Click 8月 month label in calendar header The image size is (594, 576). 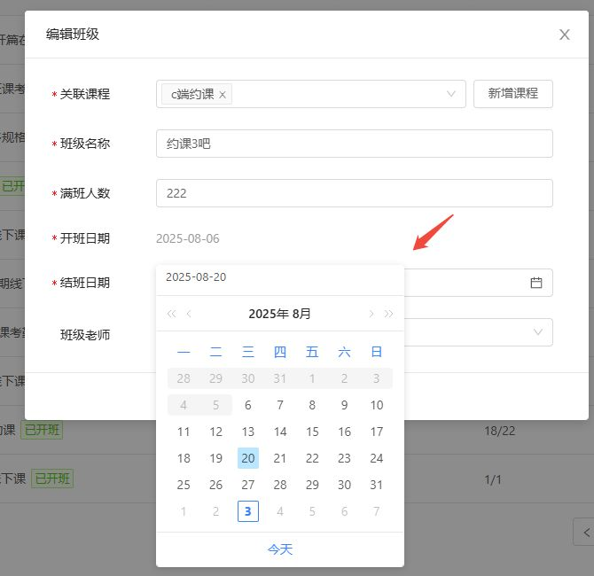(301, 314)
